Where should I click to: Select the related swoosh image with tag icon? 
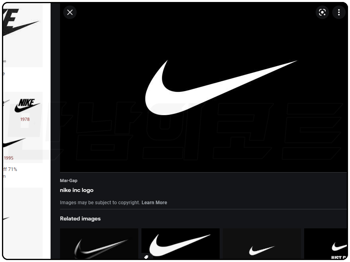click(181, 244)
